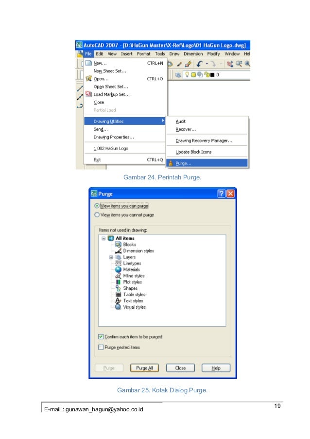Click the Materials sphere icon
310x439 pixels.
[119, 269]
